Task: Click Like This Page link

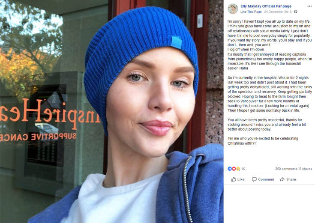Action: pos(251,12)
